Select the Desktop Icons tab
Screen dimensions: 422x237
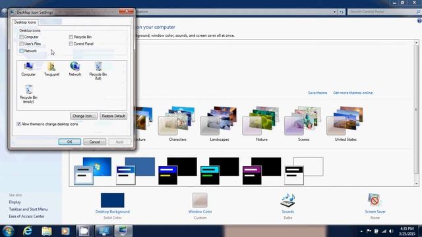25,22
